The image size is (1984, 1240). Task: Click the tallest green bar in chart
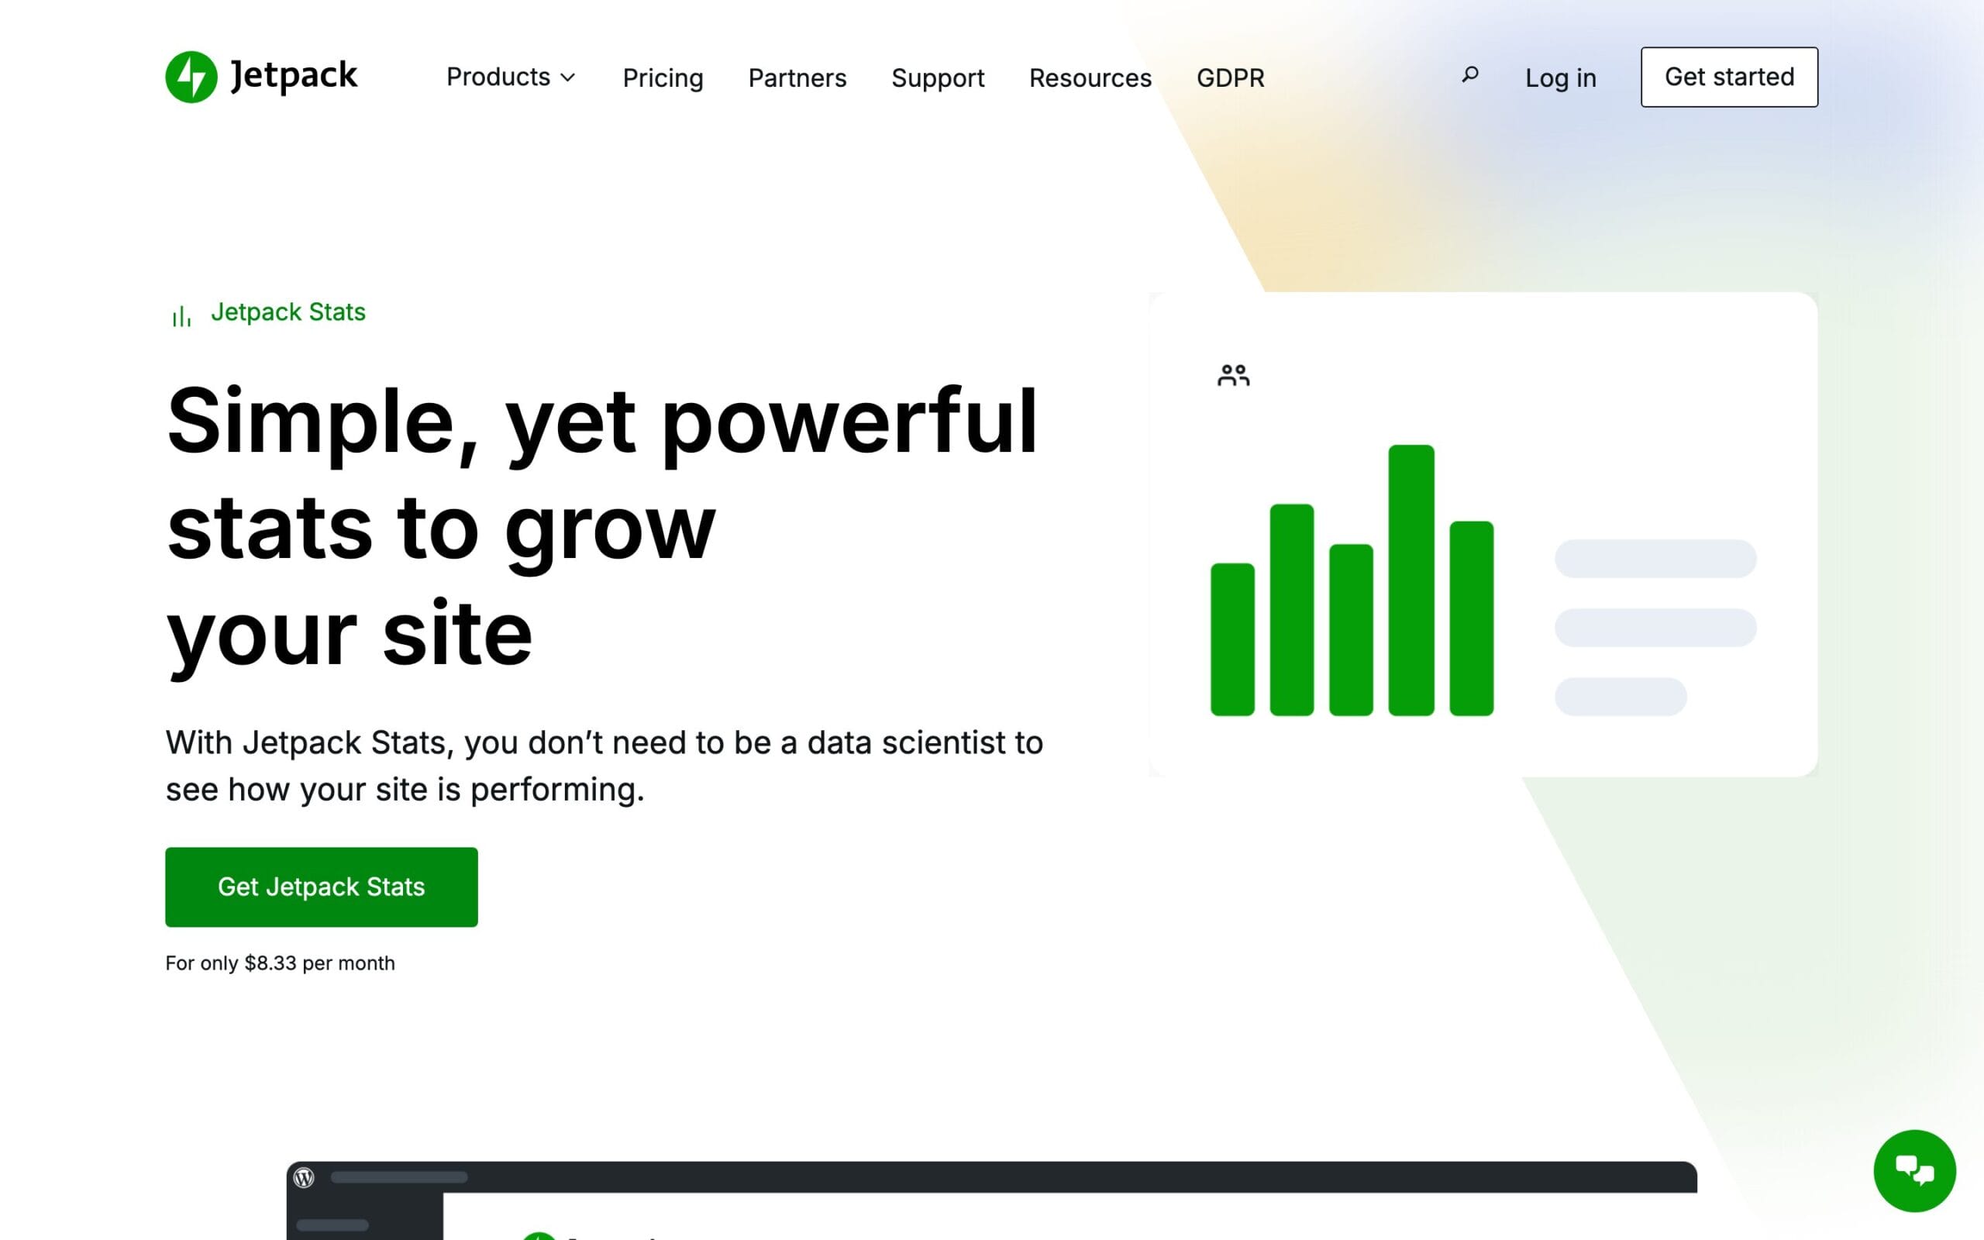1411,580
